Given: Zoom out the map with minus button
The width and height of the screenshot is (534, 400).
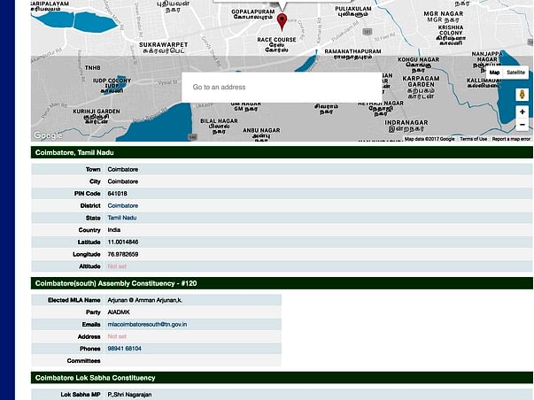Looking at the screenshot, I should click(522, 125).
